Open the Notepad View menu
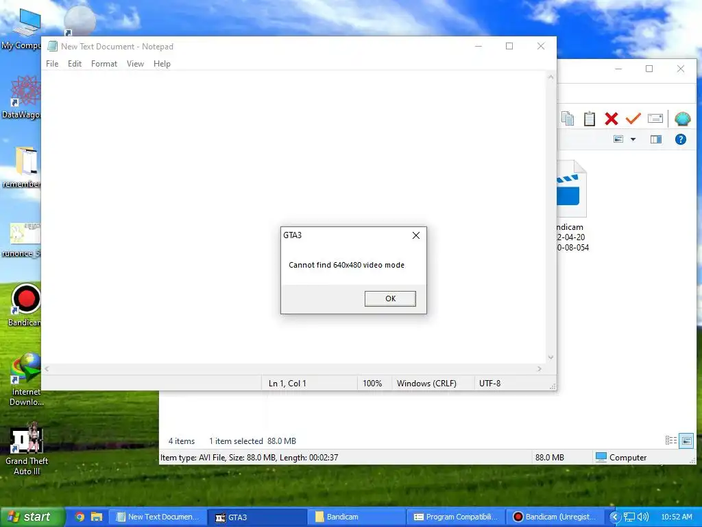 click(135, 64)
